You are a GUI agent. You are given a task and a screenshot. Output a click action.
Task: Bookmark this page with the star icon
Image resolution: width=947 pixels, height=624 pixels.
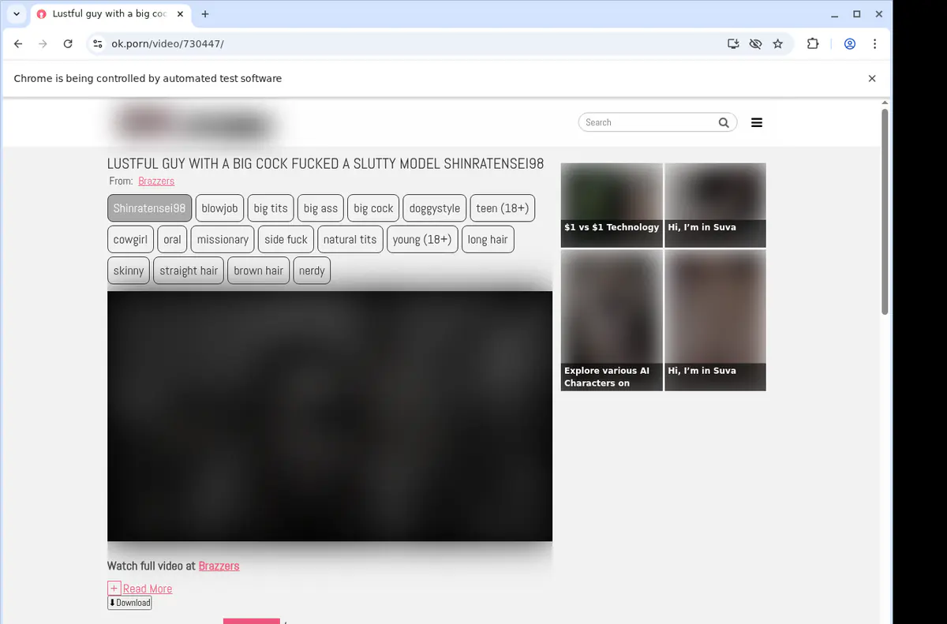[778, 44]
